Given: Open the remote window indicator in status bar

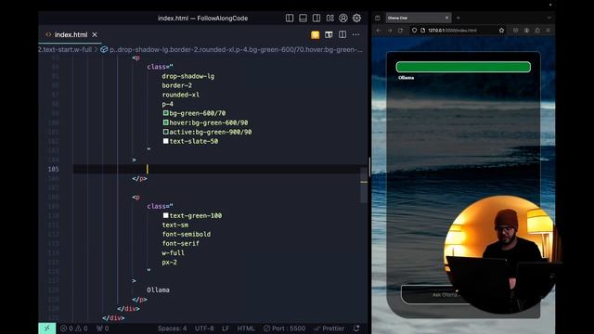Looking at the screenshot, I should 47,328.
